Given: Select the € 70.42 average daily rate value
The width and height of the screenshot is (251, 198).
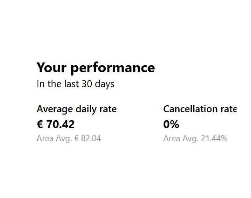Looking at the screenshot, I should (56, 124).
